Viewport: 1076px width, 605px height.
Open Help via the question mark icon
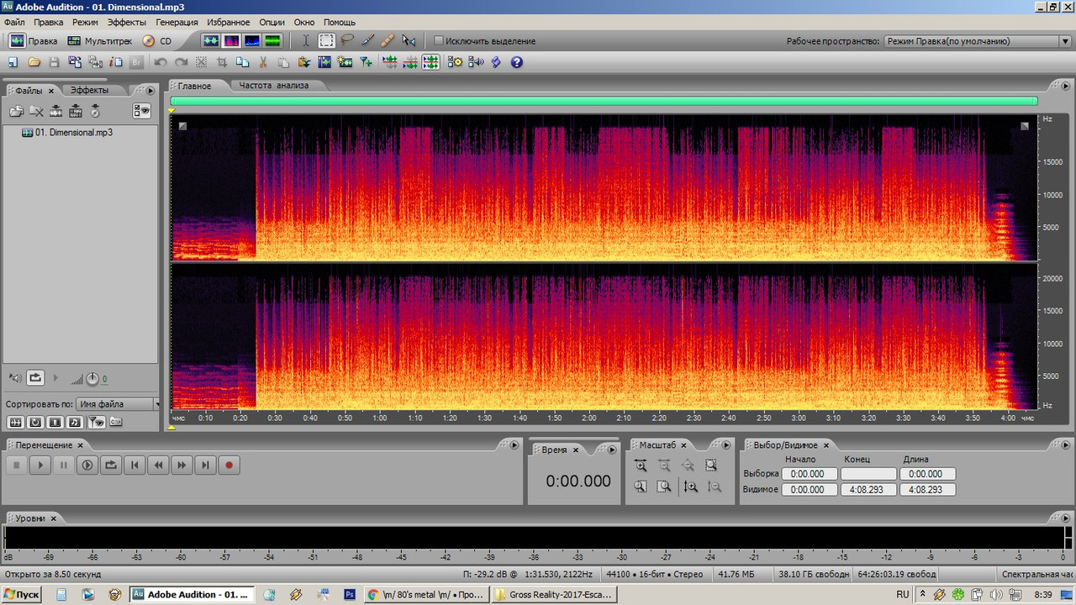tap(517, 62)
